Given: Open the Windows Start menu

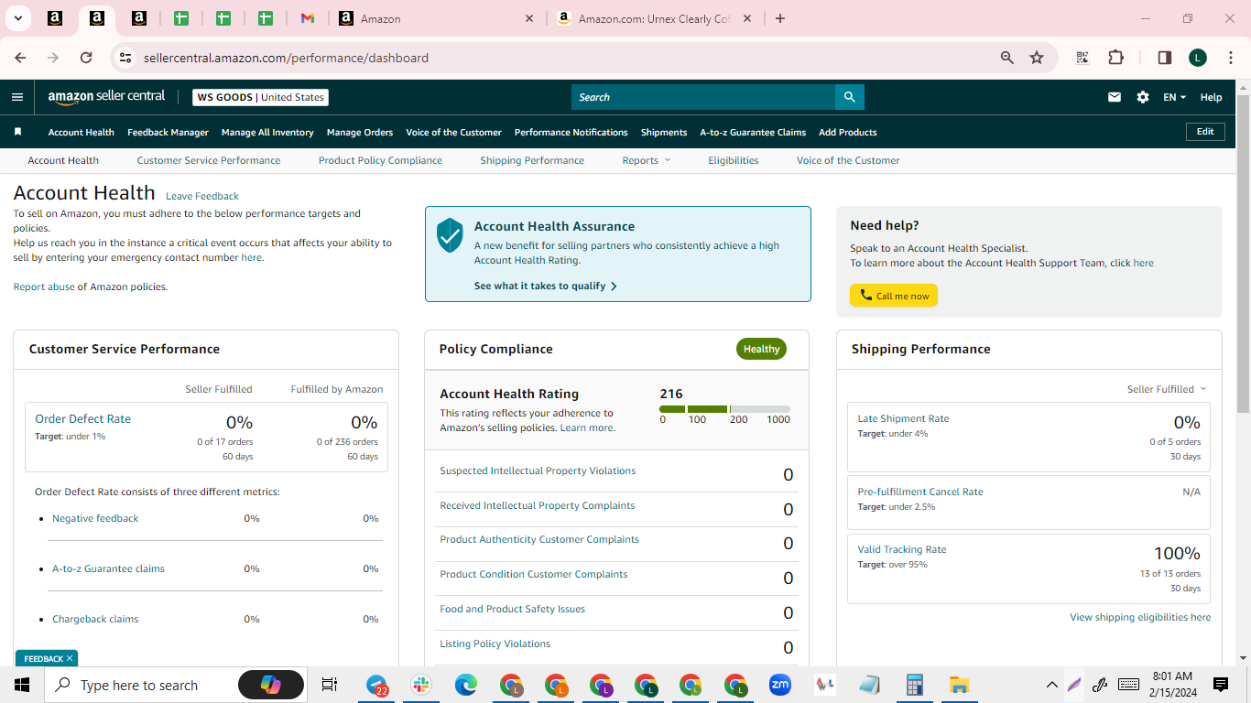Looking at the screenshot, I should pyautogui.click(x=22, y=685).
